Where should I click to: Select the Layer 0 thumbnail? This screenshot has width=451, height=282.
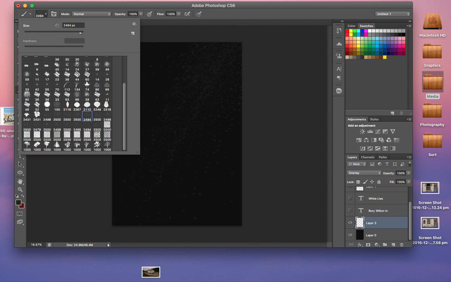pos(360,235)
